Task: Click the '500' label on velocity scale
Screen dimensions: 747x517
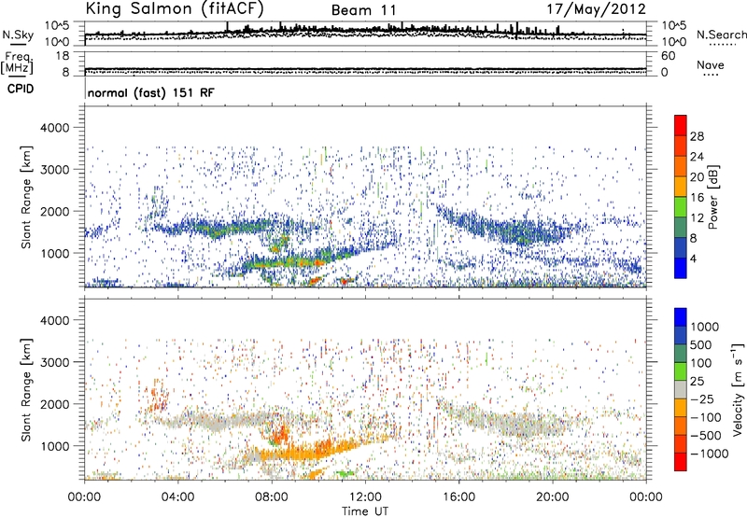Action: (x=701, y=345)
